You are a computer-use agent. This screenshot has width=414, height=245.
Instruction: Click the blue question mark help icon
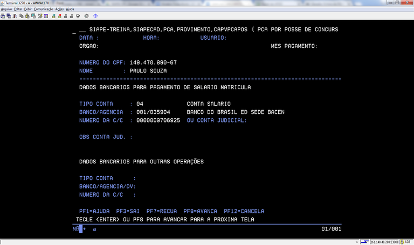pyautogui.click(x=96, y=16)
